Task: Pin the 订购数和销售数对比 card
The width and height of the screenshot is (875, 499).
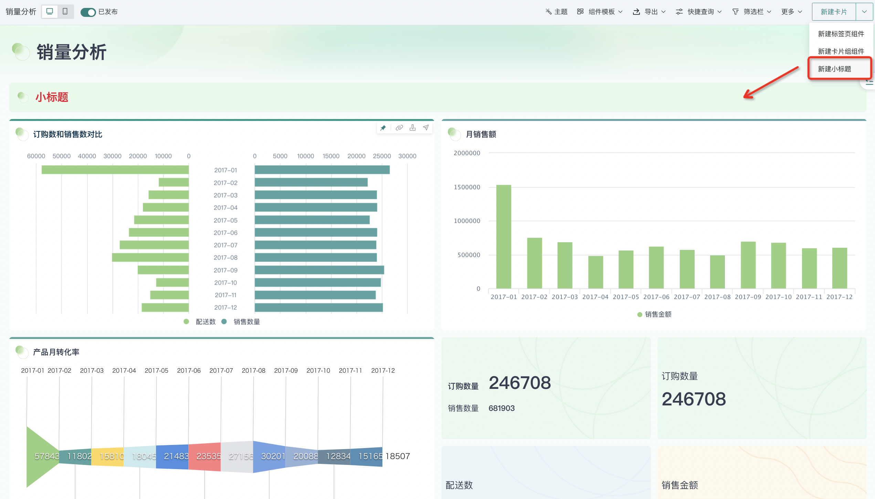Action: [383, 128]
